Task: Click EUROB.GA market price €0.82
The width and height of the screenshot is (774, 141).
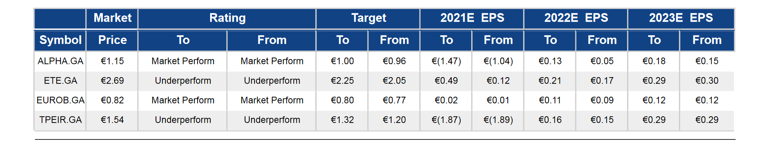Action: click(112, 100)
